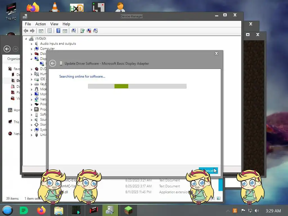Open the Action Center flag tray icon
Image resolution: width=288 pixels, height=216 pixels.
[x=243, y=210]
